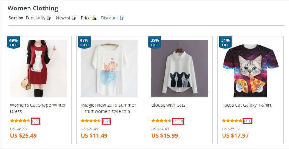Sort products by Popularity
This screenshot has width=289, height=149.
pyautogui.click(x=35, y=18)
